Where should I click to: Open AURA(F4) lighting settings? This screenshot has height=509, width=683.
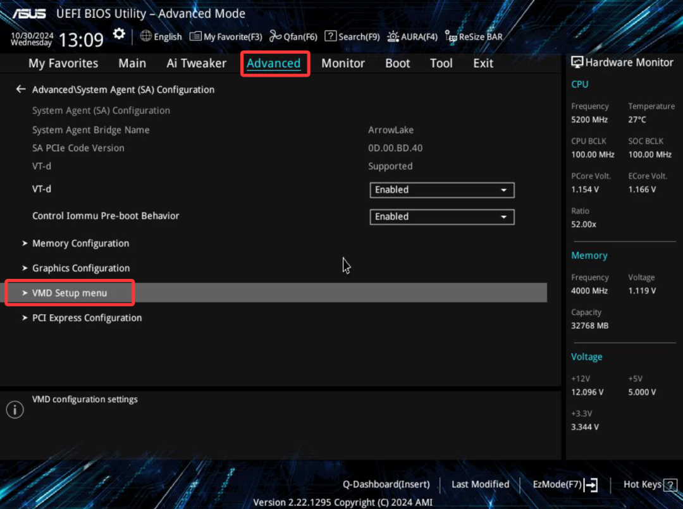coord(412,37)
